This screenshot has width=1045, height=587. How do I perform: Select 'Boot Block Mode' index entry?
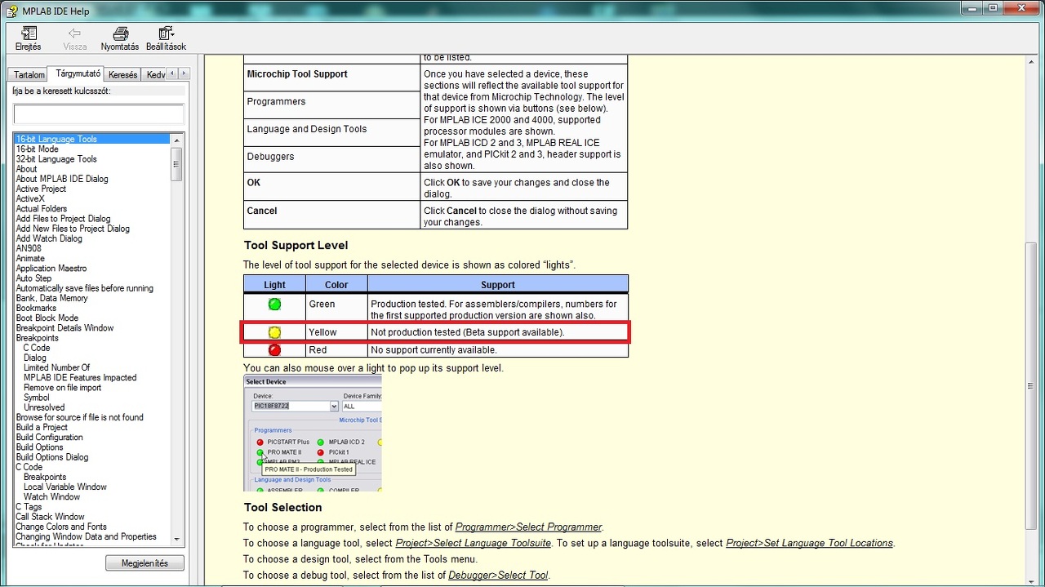point(47,318)
